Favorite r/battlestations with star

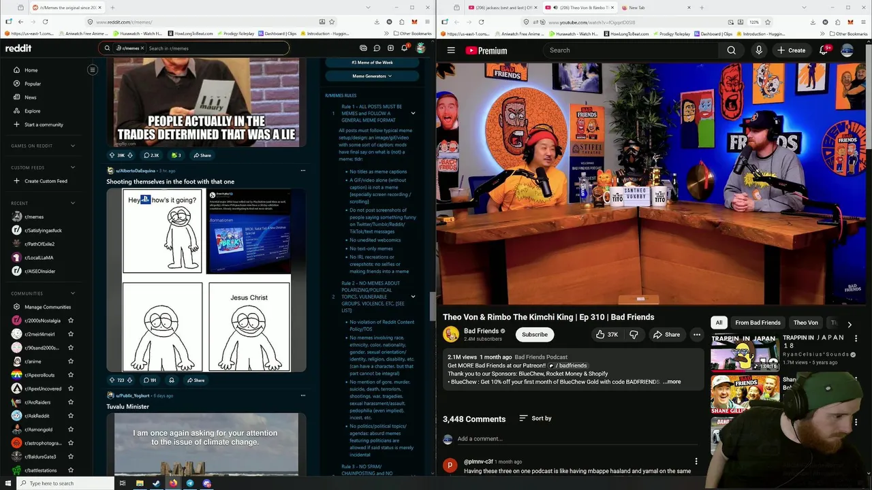[x=71, y=470]
